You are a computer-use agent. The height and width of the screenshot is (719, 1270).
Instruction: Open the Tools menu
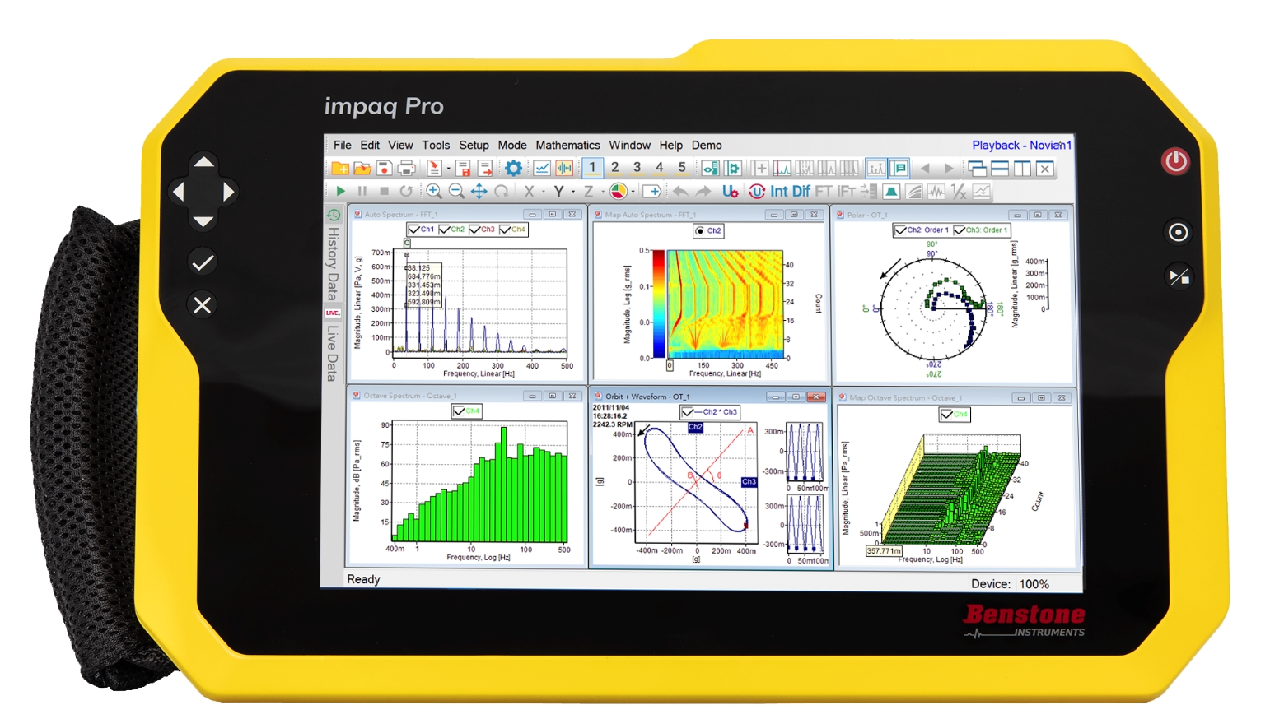pyautogui.click(x=436, y=145)
